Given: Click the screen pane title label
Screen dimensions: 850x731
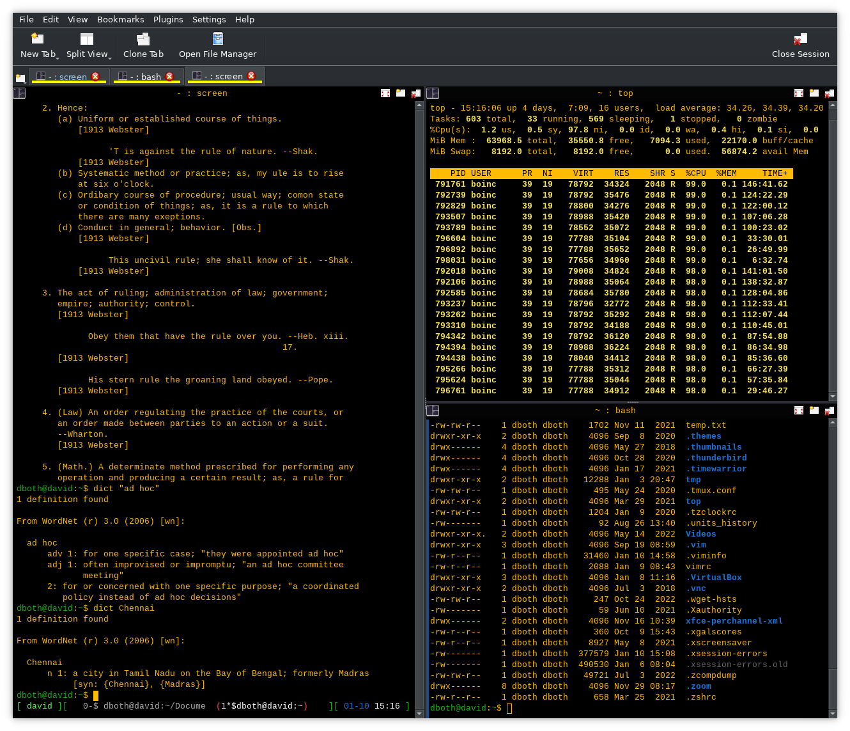Looking at the screenshot, I should [x=202, y=93].
